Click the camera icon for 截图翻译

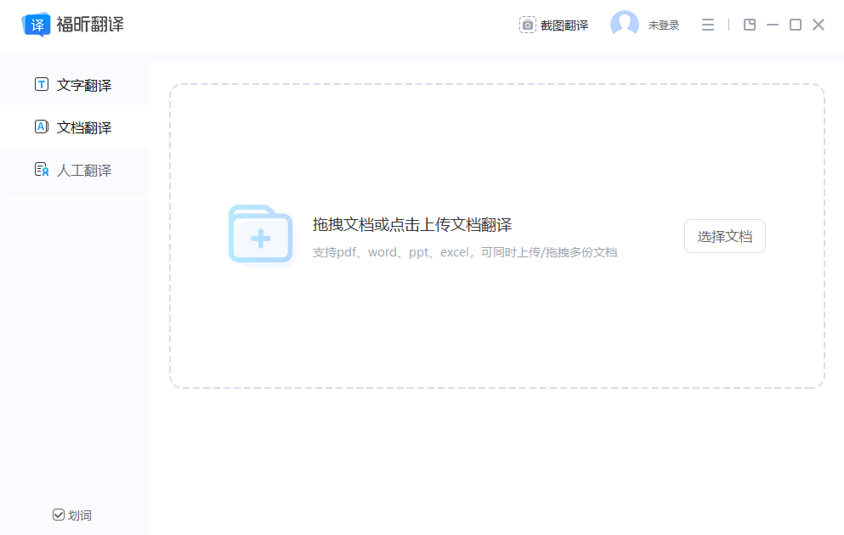point(527,25)
